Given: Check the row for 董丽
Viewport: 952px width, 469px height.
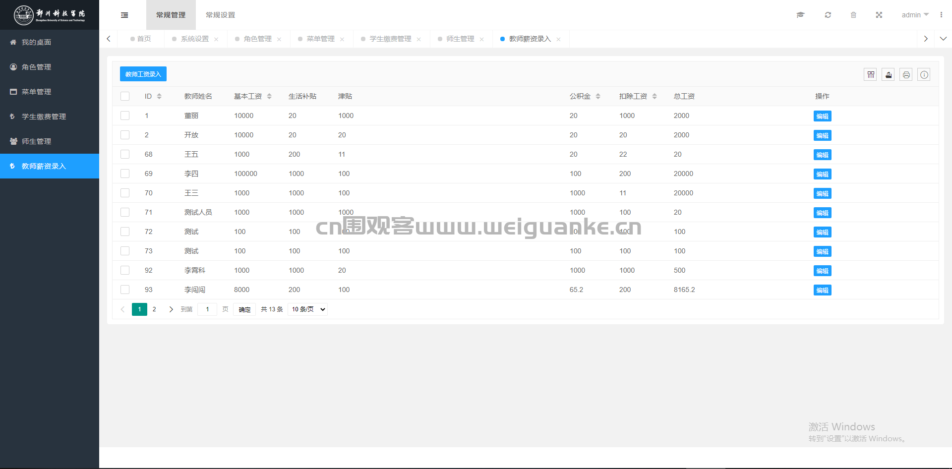Looking at the screenshot, I should click(x=125, y=116).
